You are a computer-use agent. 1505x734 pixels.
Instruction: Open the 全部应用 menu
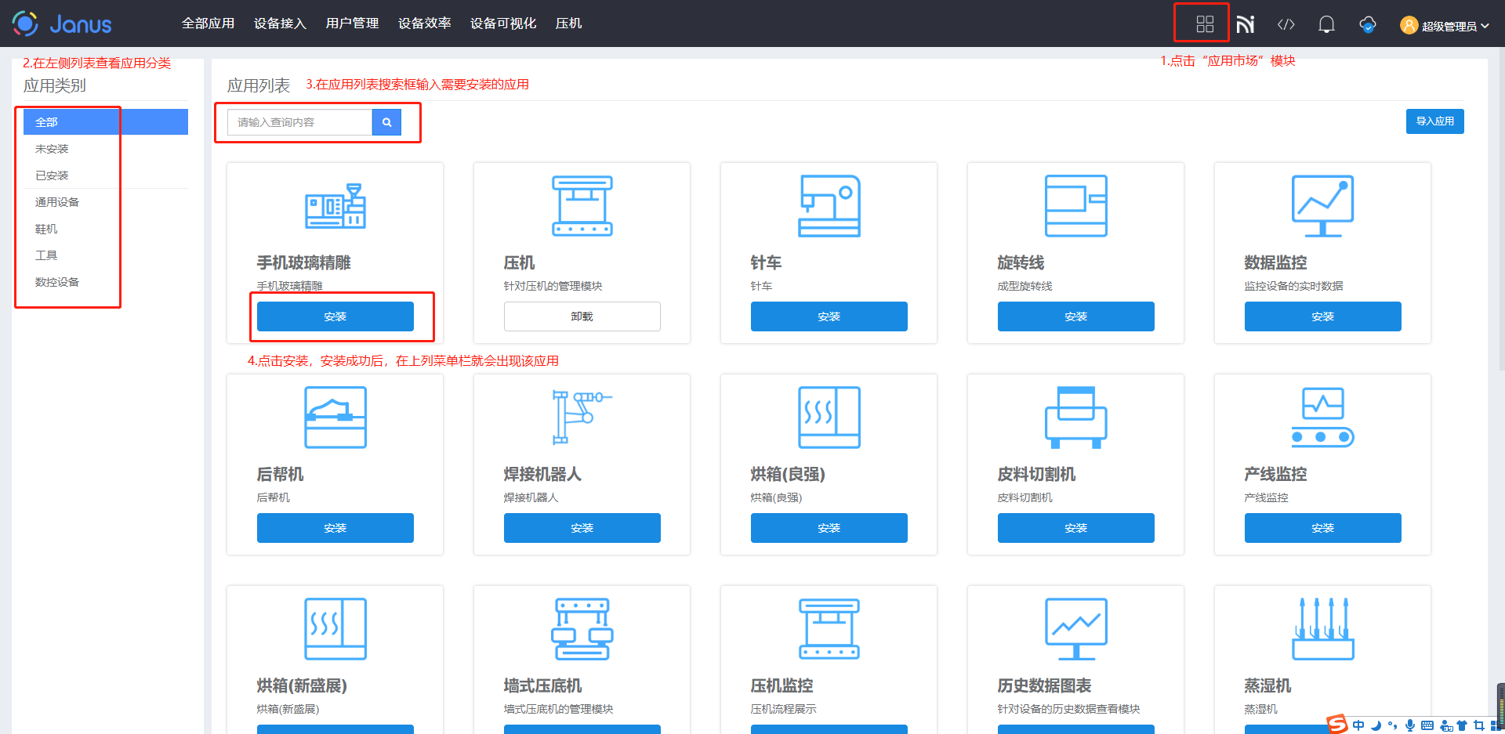click(208, 24)
